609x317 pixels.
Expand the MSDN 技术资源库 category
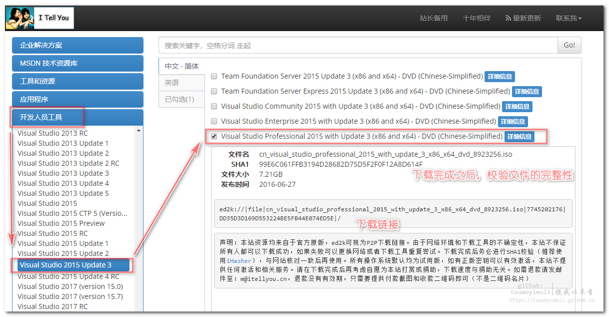point(77,63)
